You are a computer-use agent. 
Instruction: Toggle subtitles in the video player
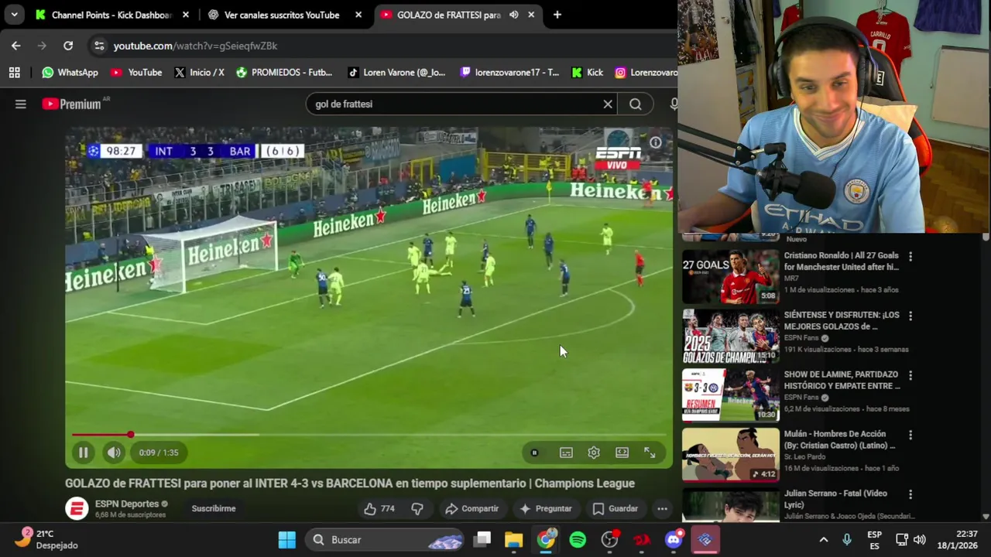click(566, 453)
